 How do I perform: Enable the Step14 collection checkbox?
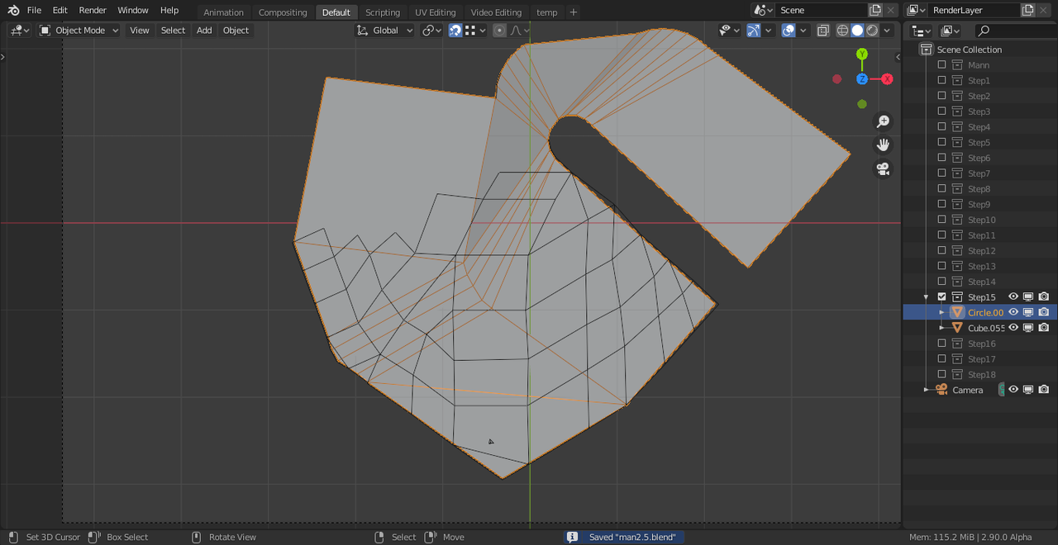click(941, 282)
